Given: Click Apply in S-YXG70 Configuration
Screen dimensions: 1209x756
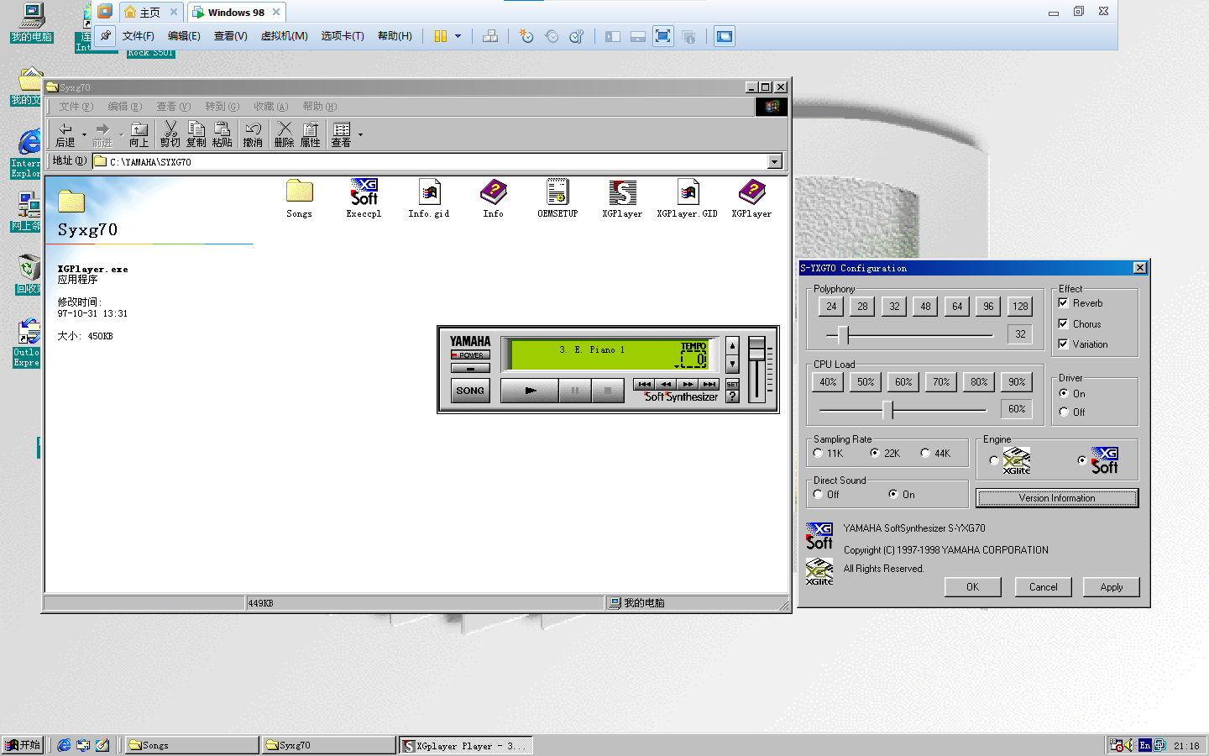Looking at the screenshot, I should [x=1112, y=587].
